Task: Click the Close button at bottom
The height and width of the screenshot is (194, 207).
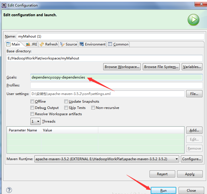Action: [x=191, y=190]
